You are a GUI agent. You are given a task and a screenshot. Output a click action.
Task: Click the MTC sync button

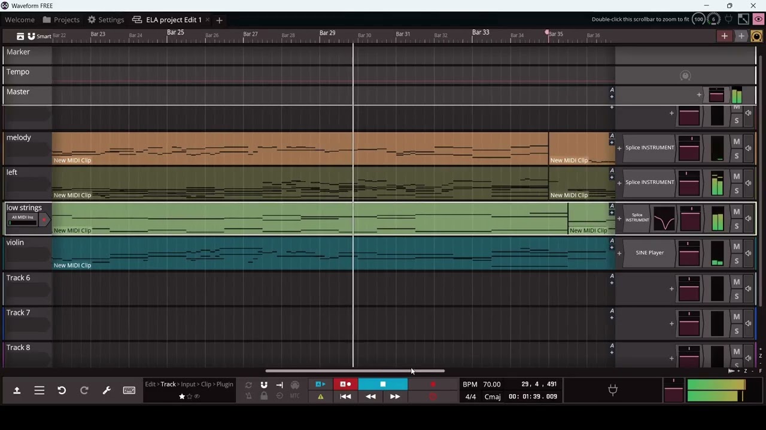point(294,396)
